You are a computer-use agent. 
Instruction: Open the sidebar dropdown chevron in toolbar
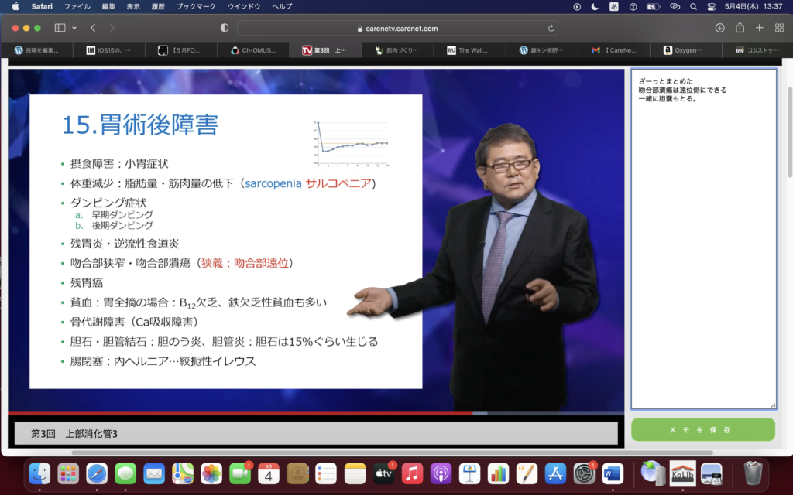click(74, 28)
